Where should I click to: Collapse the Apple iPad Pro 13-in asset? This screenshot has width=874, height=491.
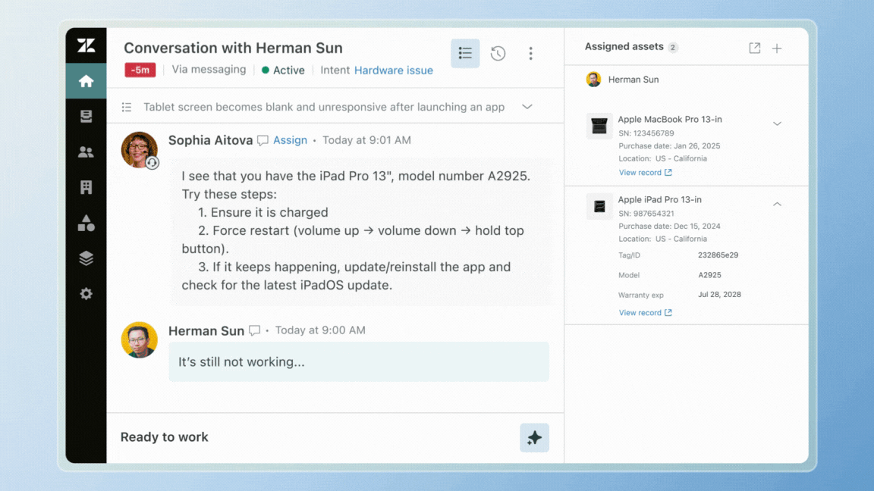[x=777, y=204]
